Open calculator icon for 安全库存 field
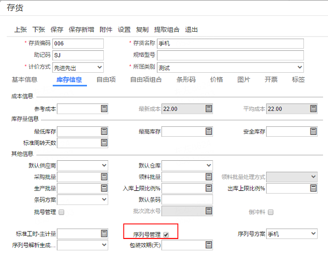328x268 pixels. (x=313, y=131)
